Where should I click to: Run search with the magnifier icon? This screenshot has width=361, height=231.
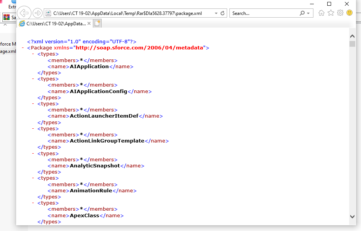pos(302,13)
